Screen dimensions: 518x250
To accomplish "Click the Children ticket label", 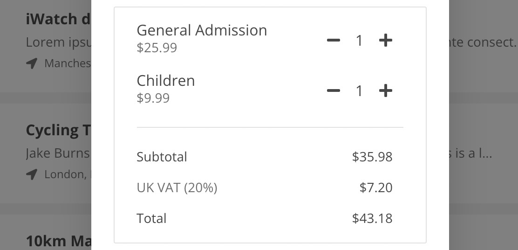I will coord(165,81).
